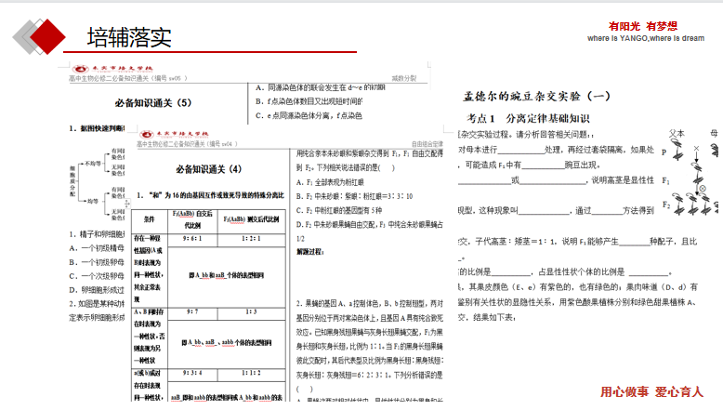The width and height of the screenshot is (723, 410).
Task: Click the table cell 1:3
Action: tap(251, 312)
